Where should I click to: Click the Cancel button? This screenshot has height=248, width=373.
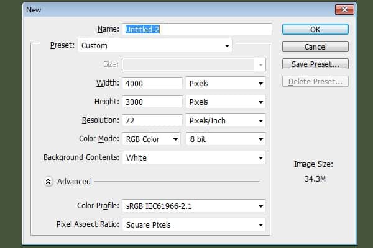315,46
